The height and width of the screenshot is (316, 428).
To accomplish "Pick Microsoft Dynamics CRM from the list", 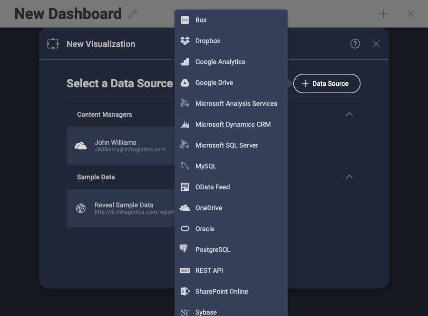I will (231, 124).
